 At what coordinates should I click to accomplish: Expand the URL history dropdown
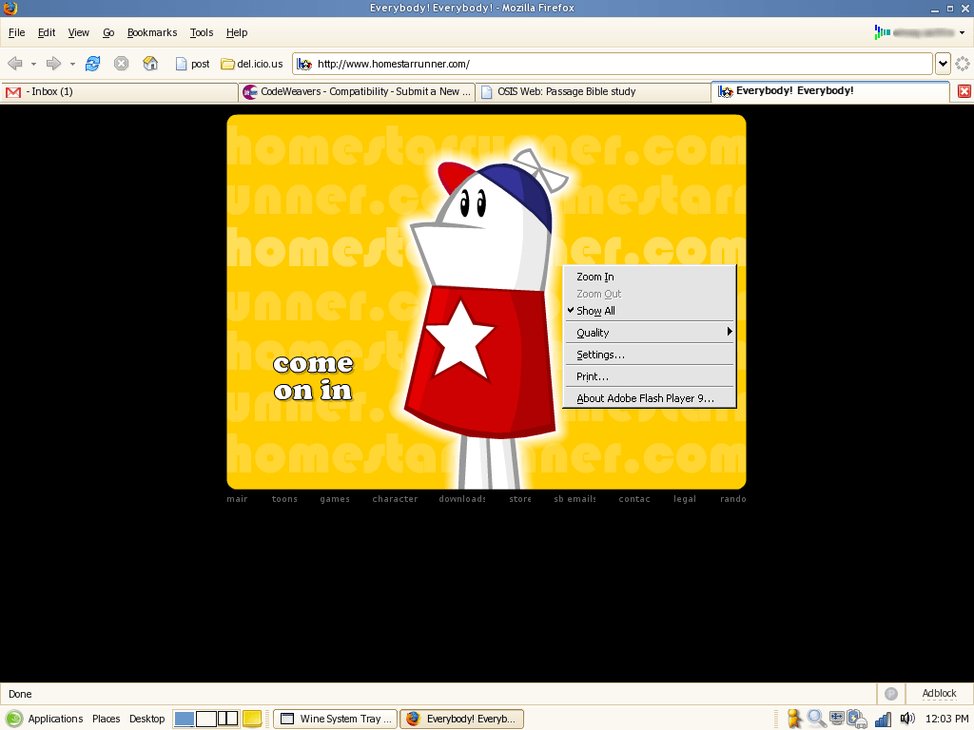click(943, 64)
